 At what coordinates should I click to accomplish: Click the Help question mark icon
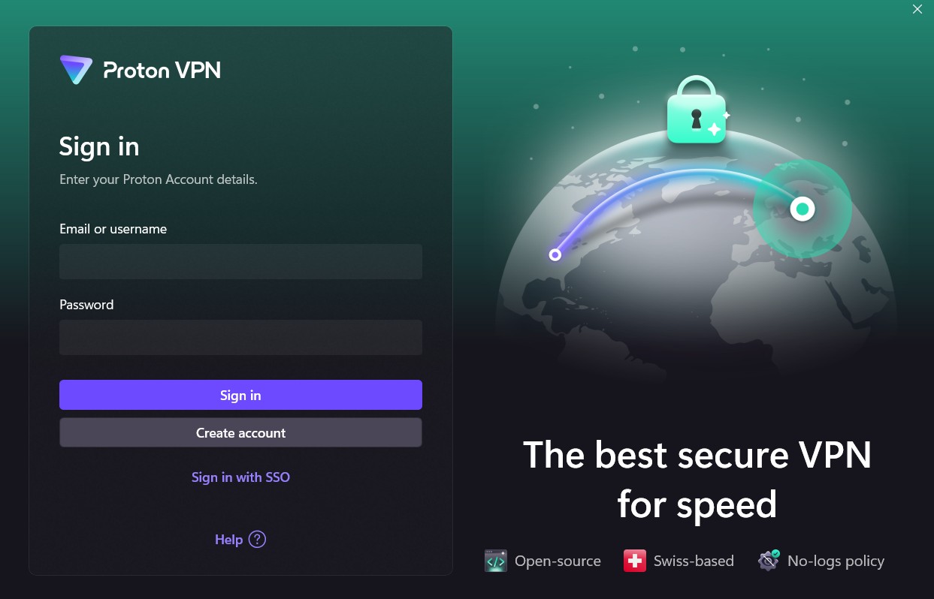click(x=257, y=539)
